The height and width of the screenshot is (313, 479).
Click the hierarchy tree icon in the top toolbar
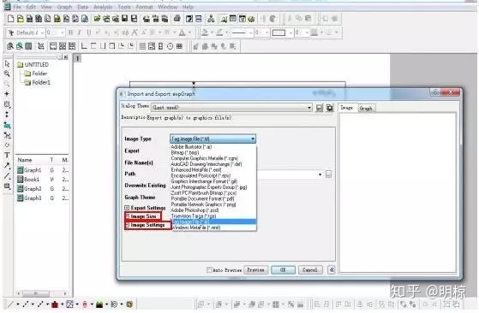pos(211,19)
